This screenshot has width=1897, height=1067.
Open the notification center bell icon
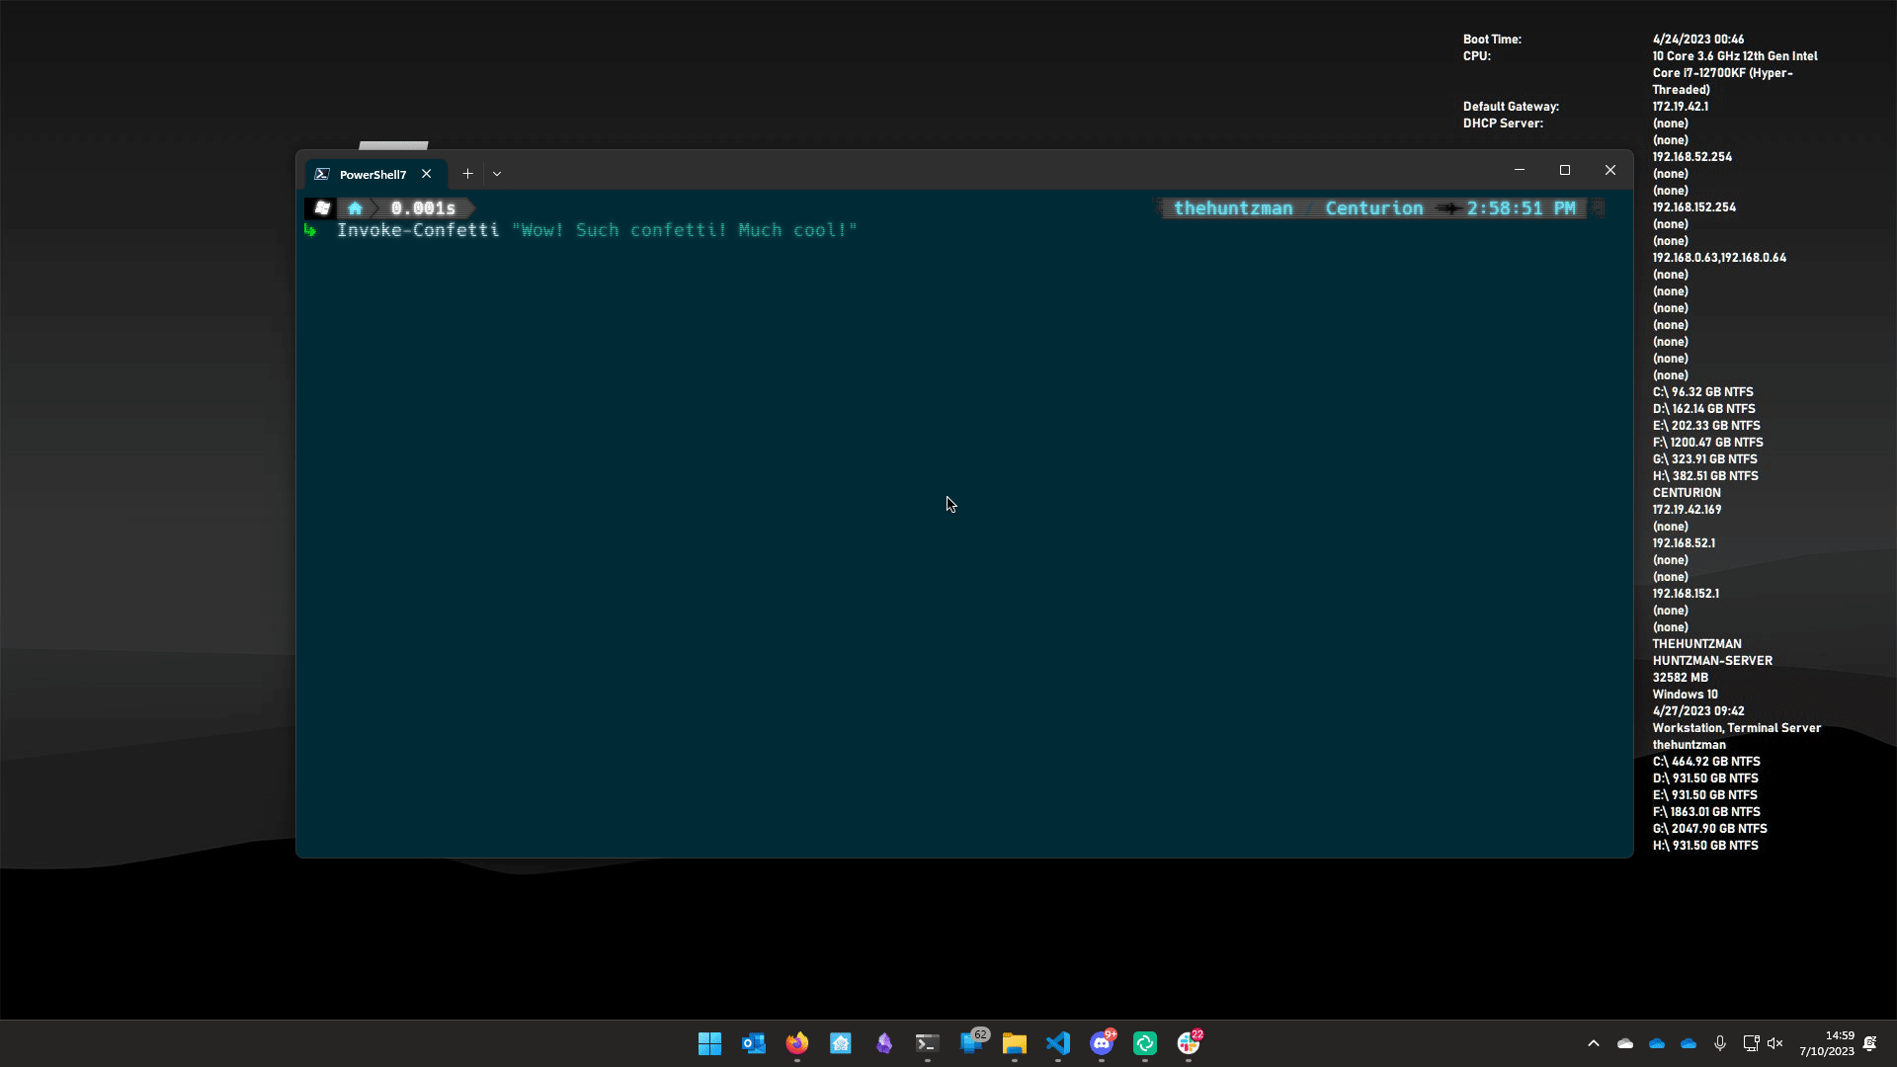(x=1870, y=1043)
